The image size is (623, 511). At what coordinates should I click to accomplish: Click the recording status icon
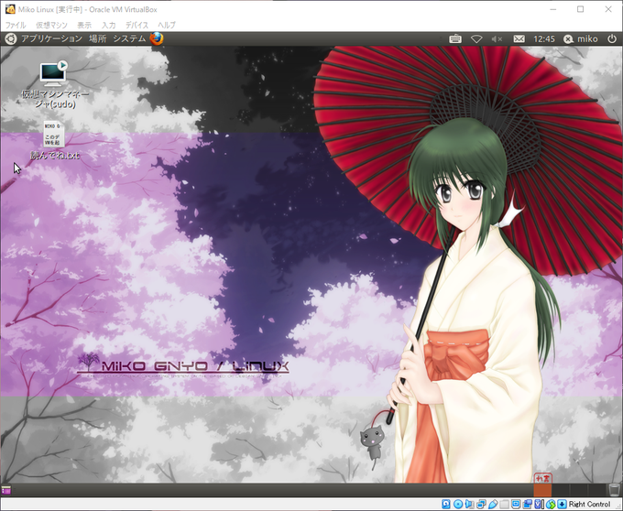tap(527, 505)
